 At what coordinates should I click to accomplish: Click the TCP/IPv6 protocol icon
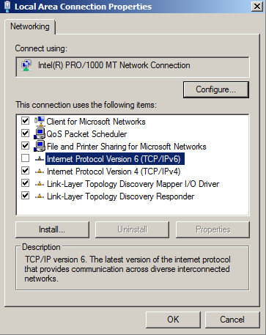pyautogui.click(x=40, y=159)
